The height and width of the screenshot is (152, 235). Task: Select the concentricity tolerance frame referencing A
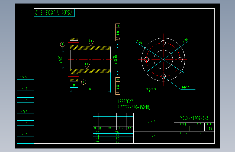click(x=118, y=32)
